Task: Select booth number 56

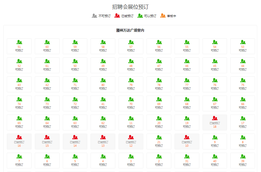Action: tap(159, 46)
